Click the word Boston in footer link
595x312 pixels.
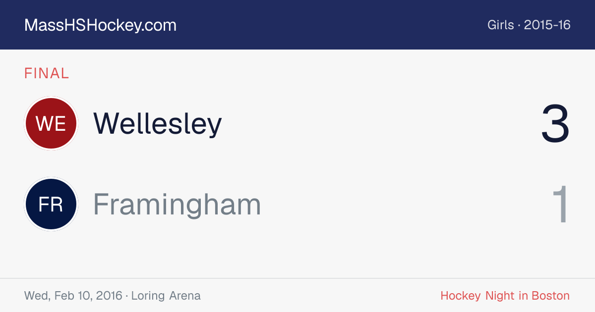click(x=551, y=296)
